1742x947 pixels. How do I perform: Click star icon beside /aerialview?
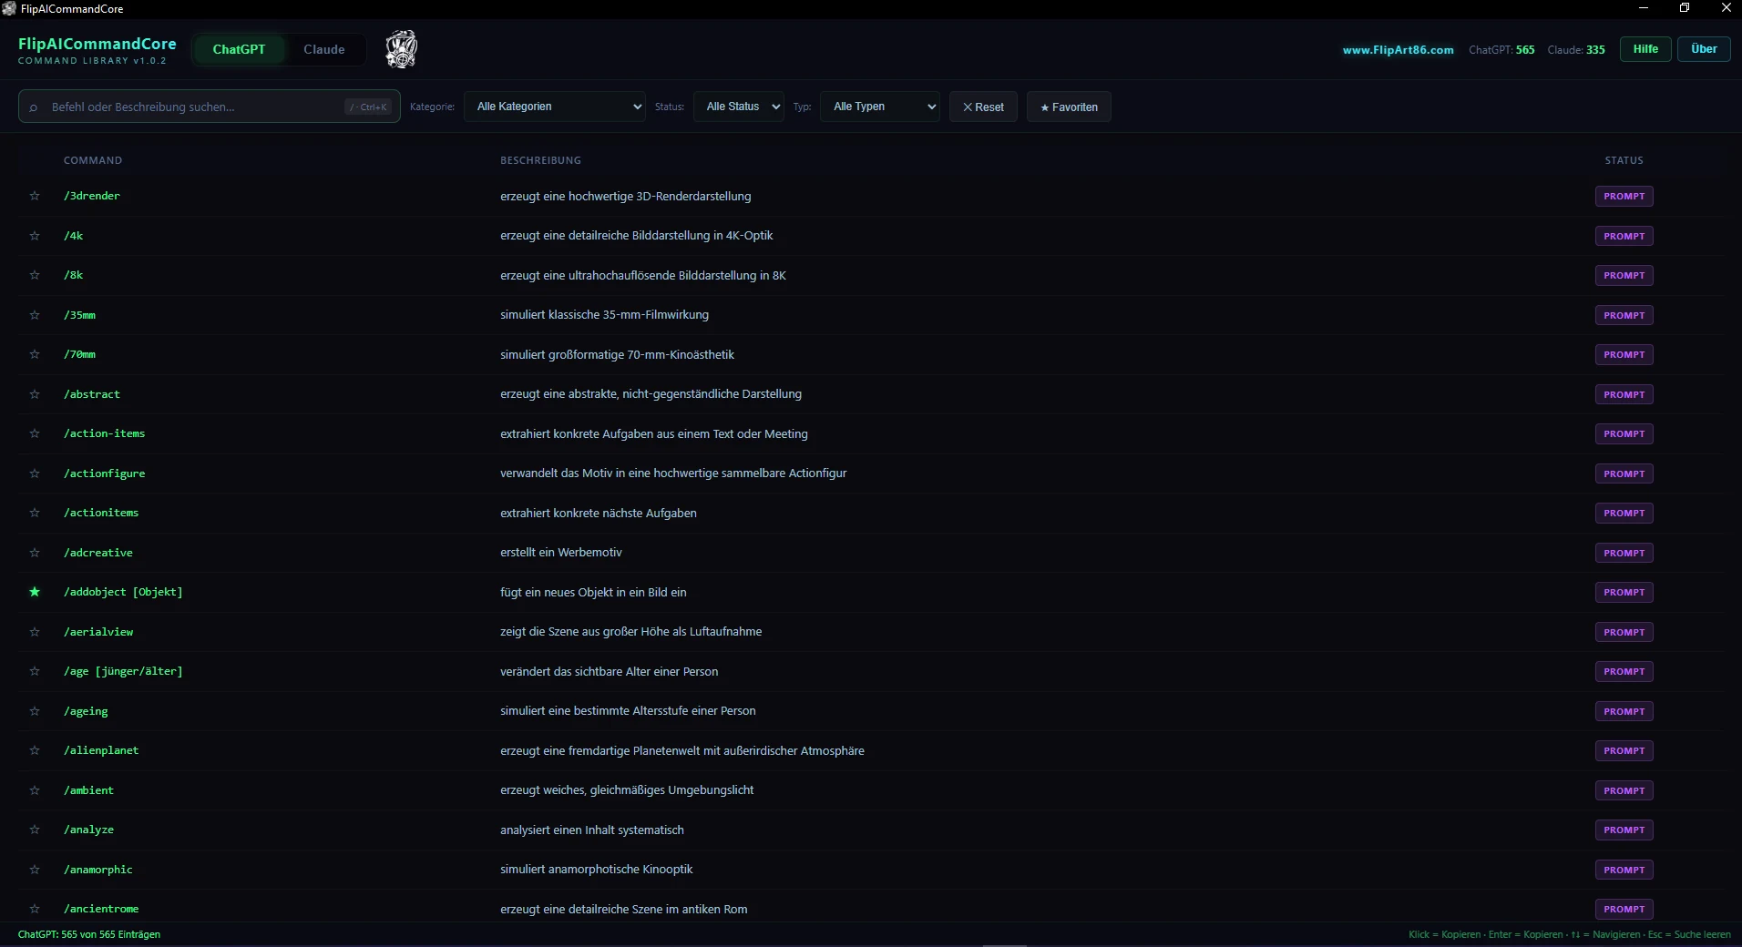tap(35, 632)
